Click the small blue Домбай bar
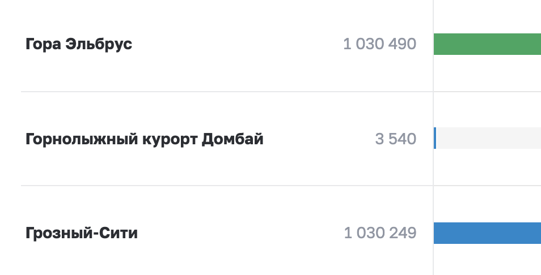The height and width of the screenshot is (275, 541). click(x=435, y=139)
